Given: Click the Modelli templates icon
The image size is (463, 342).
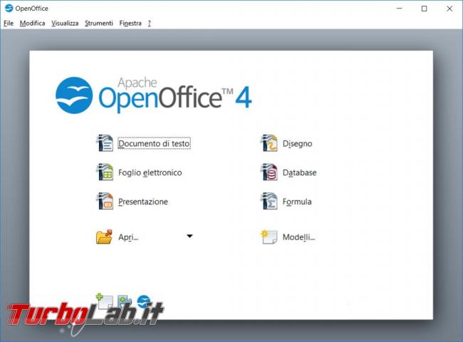Looking at the screenshot, I should (x=269, y=237).
